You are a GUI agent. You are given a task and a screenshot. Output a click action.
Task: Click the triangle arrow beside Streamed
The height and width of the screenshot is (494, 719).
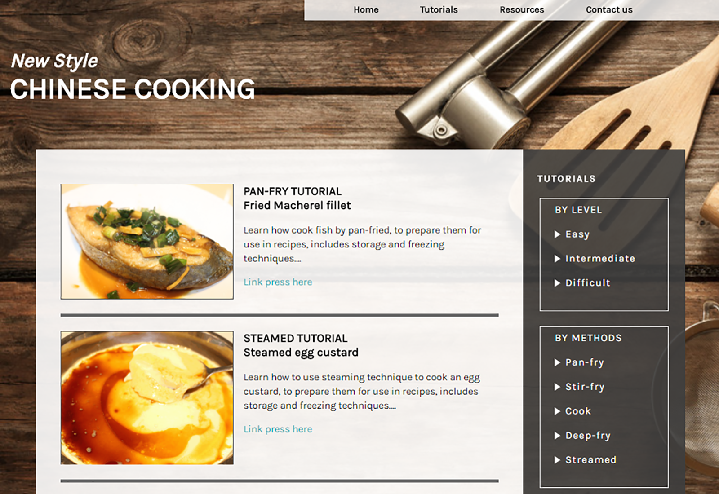[557, 459]
